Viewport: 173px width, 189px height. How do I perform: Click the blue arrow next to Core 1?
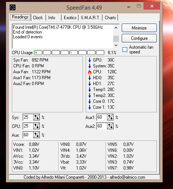pyautogui.click(x=90, y=107)
